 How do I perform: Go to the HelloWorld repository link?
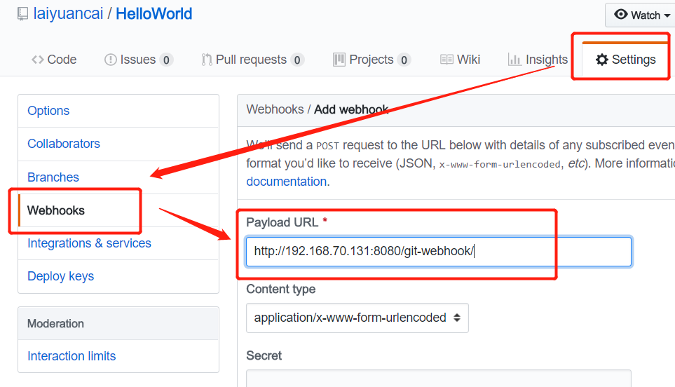(x=154, y=14)
